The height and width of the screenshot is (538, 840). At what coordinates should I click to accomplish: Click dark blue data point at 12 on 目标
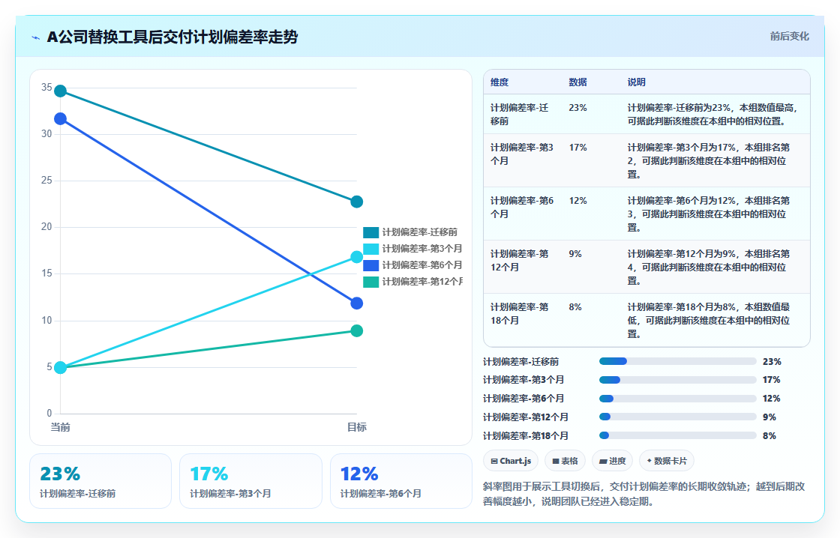point(357,303)
